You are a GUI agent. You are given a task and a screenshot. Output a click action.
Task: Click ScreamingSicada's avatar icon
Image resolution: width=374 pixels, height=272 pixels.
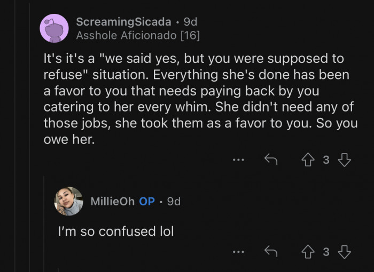click(x=54, y=28)
